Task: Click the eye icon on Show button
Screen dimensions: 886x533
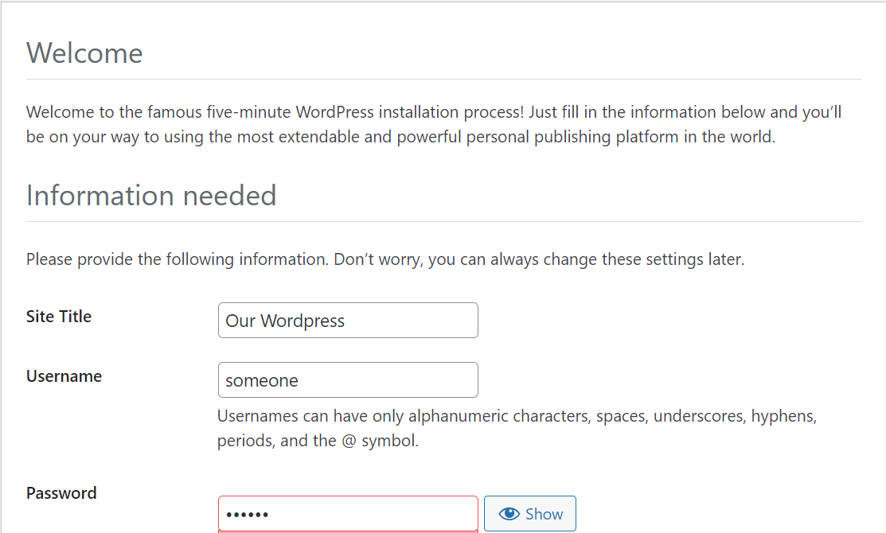Action: (x=509, y=514)
